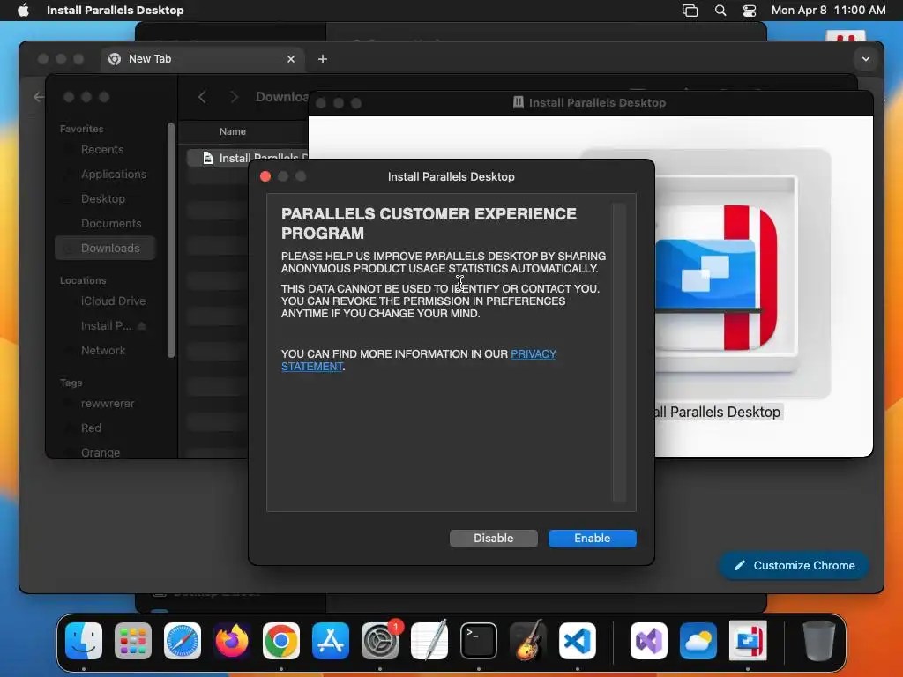903x677 pixels.
Task: Select Desktop in Finder sidebar
Action: [x=103, y=198]
